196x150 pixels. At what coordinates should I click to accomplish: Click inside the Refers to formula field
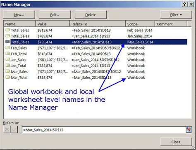click(104, 130)
